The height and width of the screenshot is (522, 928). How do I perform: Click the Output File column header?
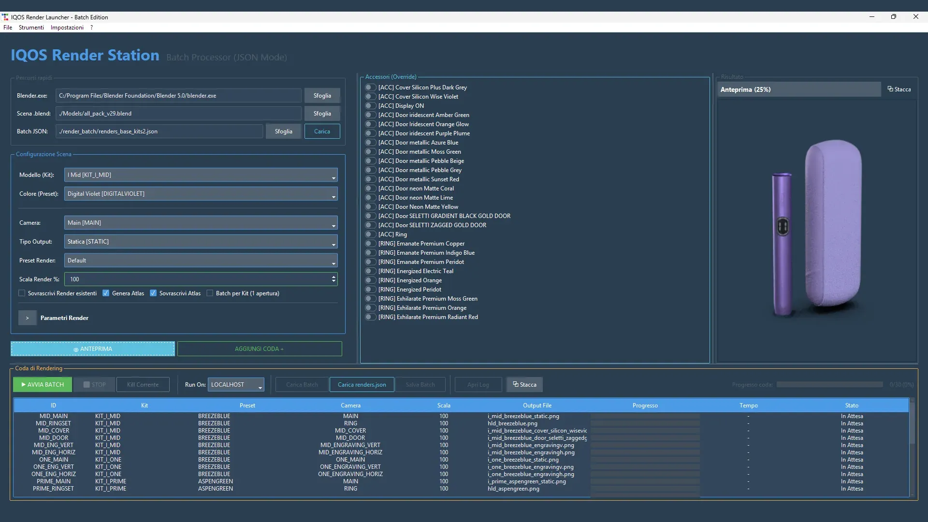tap(537, 406)
